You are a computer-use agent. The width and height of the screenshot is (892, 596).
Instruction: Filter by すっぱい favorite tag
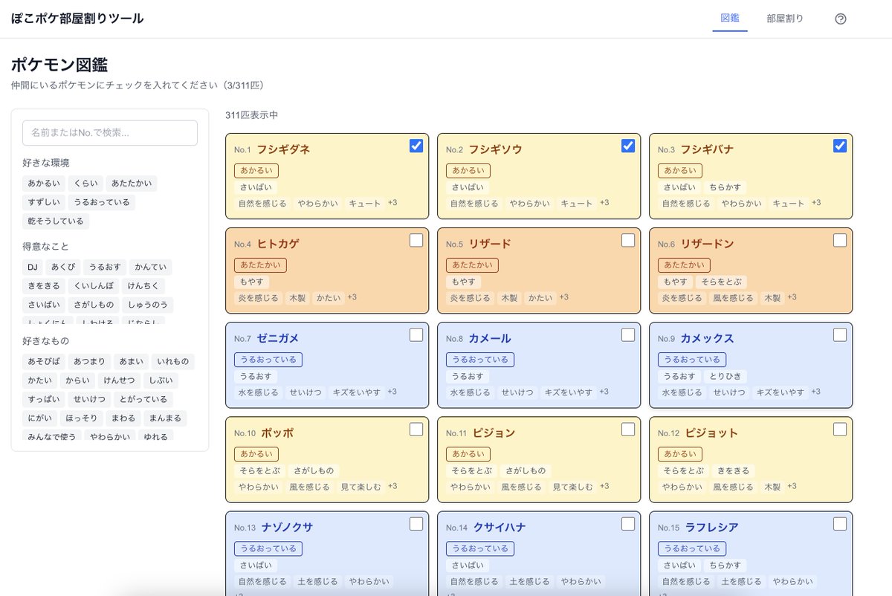44,400
